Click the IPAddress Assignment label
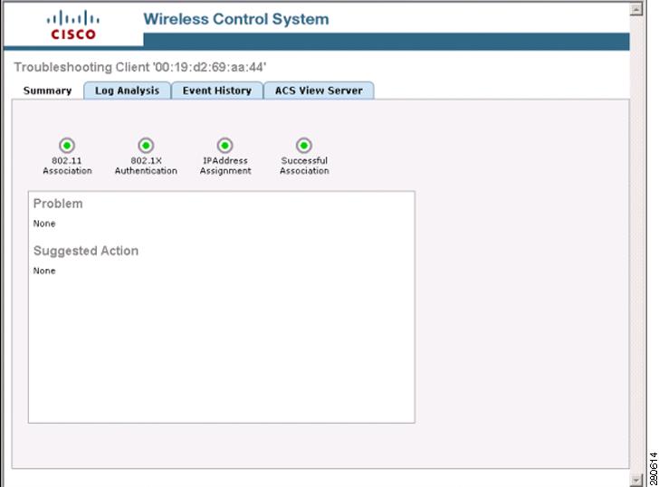 225,166
